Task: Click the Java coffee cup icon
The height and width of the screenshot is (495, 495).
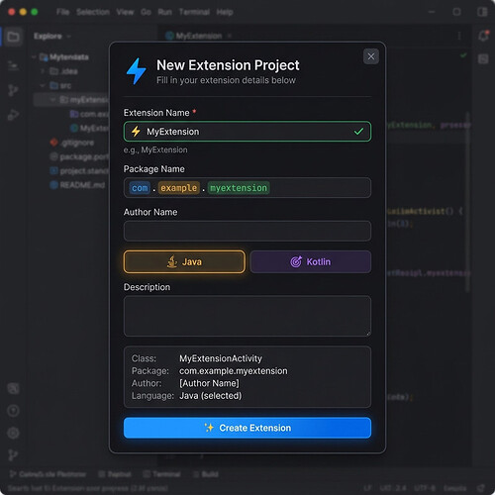Action: point(172,261)
